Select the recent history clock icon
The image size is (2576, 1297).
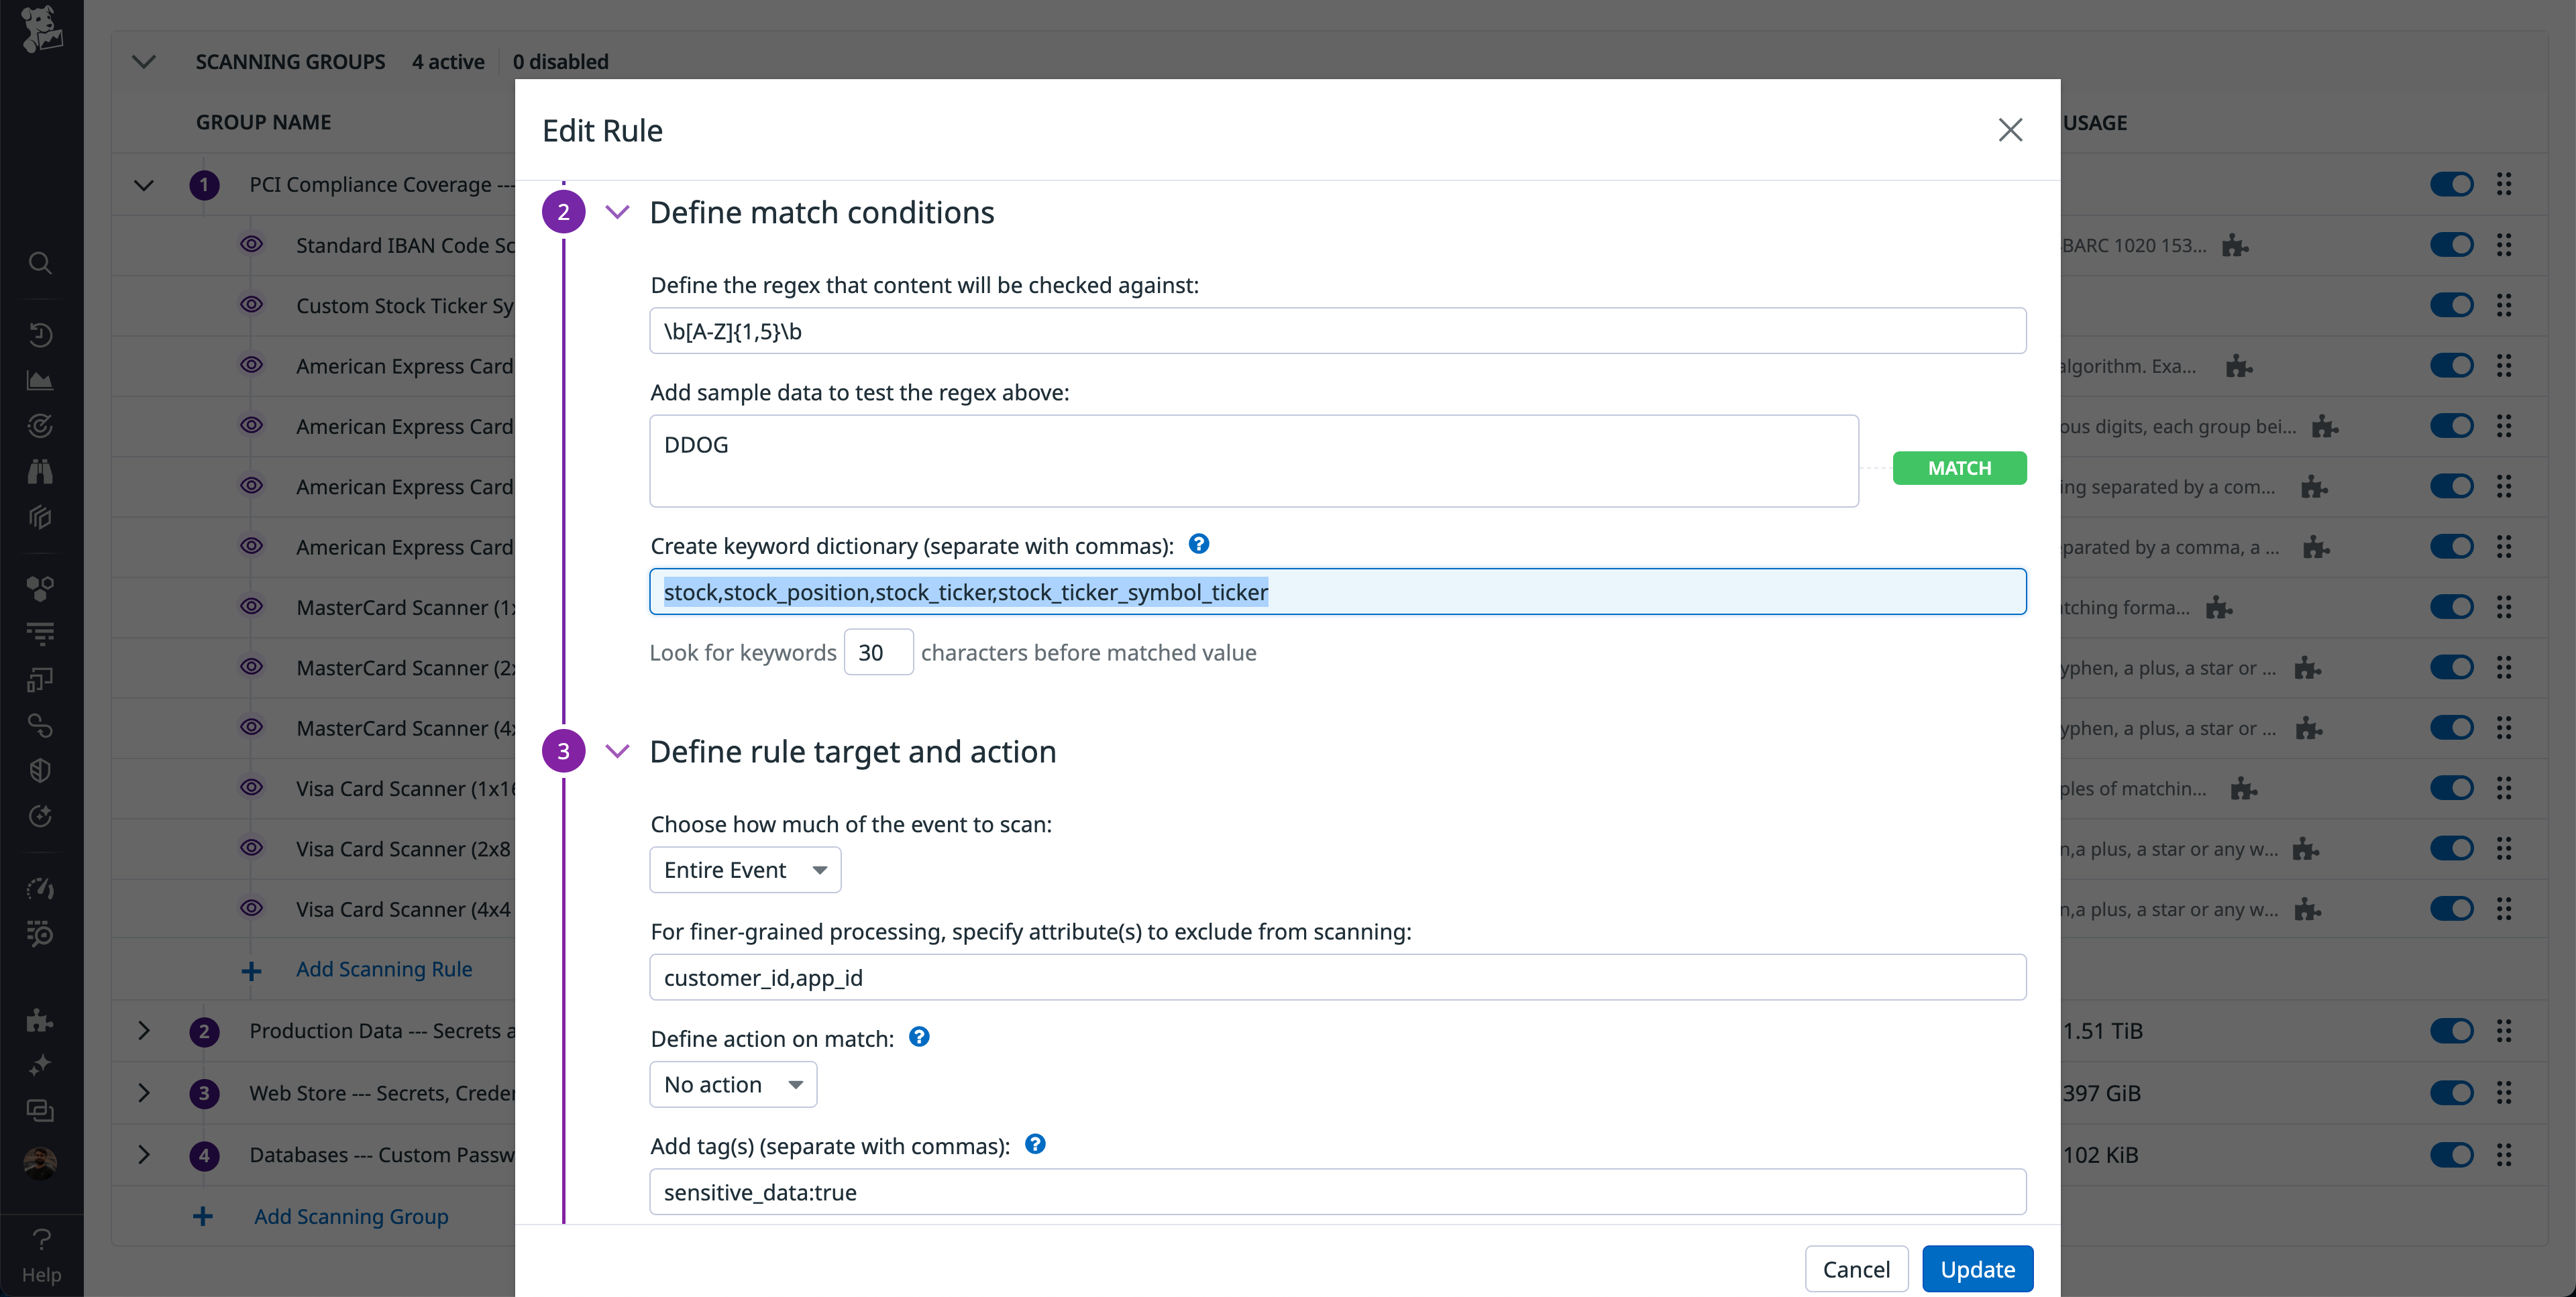[40, 335]
